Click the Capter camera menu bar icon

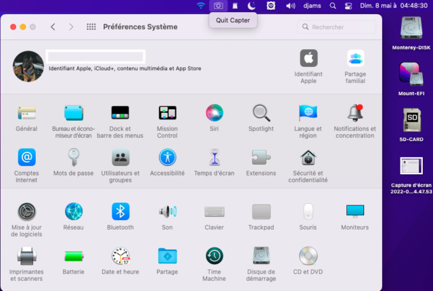tap(218, 5)
